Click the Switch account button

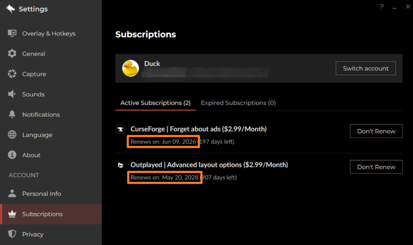(x=366, y=68)
